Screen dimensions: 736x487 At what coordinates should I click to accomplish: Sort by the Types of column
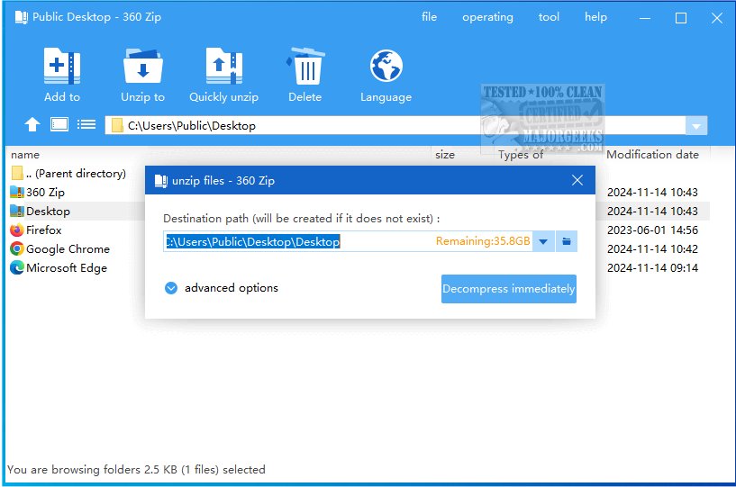coord(521,155)
